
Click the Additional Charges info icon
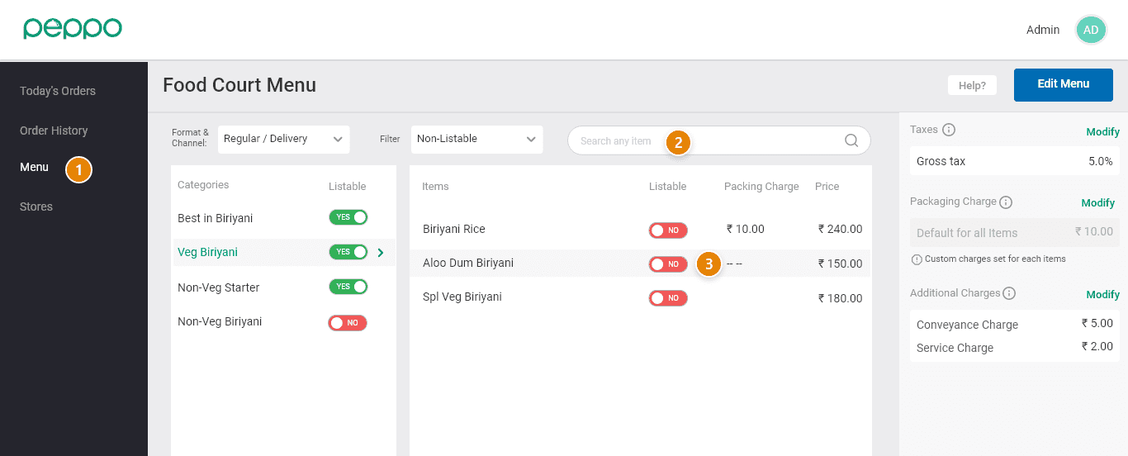point(1009,293)
